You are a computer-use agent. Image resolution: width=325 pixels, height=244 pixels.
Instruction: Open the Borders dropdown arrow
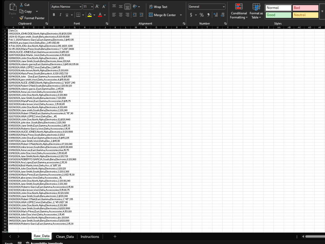tap(83, 15)
